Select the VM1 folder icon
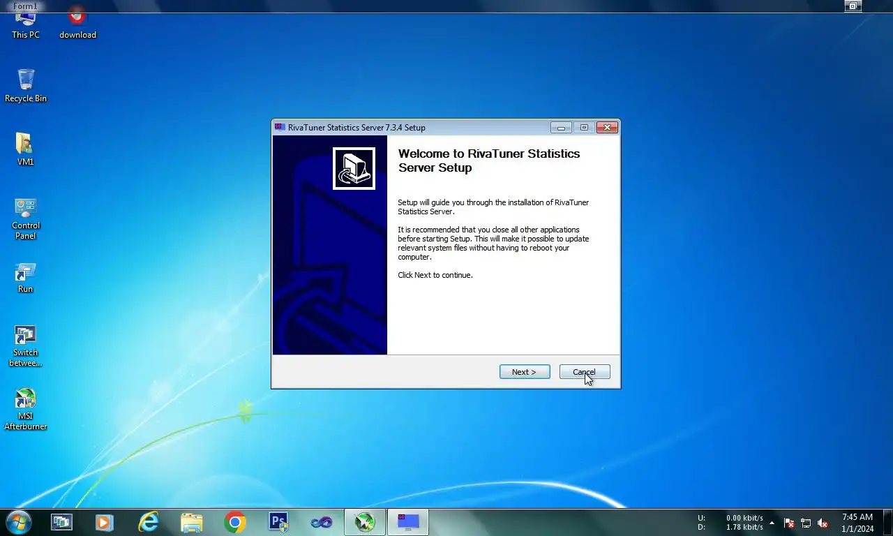893x536 pixels. click(x=26, y=149)
